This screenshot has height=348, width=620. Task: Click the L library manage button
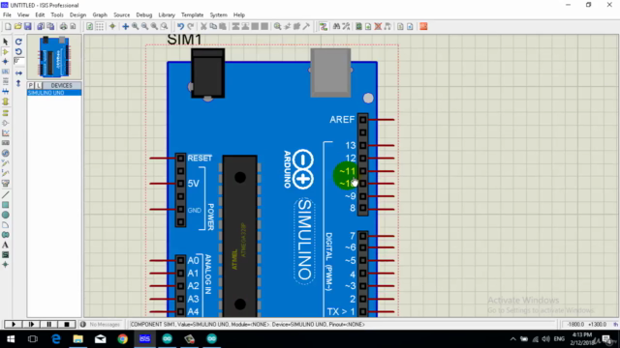tap(39, 85)
